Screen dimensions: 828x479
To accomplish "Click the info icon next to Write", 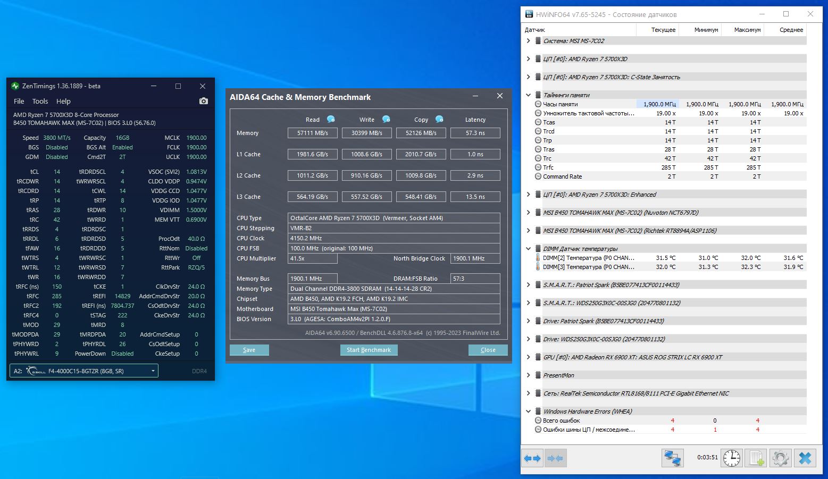I will click(386, 119).
